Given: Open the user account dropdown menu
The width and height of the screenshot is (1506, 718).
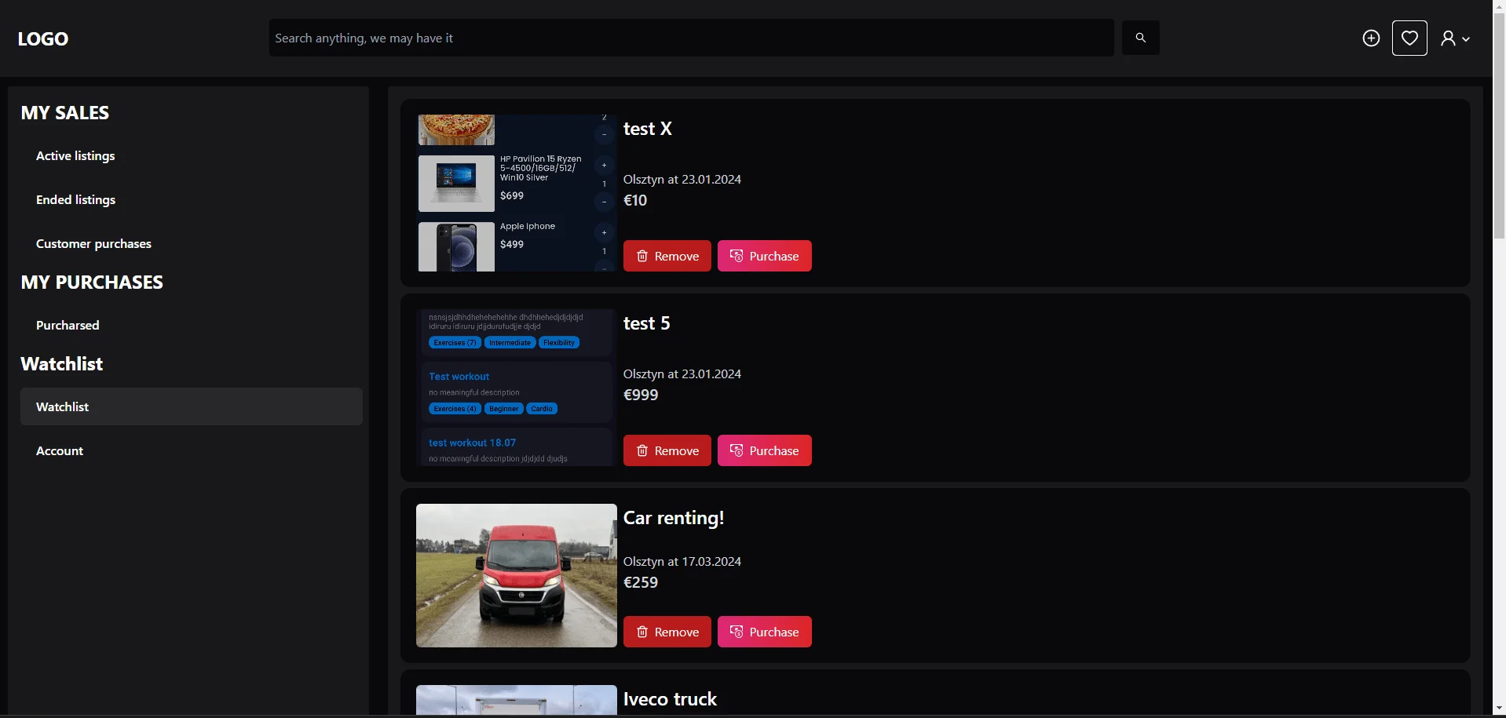Looking at the screenshot, I should pos(1455,38).
